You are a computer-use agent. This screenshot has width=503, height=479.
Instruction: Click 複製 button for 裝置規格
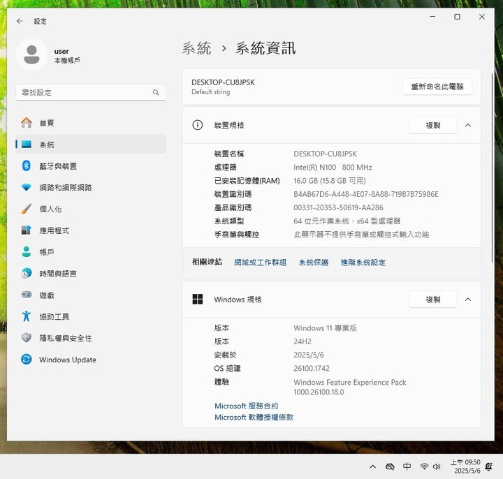[432, 126]
